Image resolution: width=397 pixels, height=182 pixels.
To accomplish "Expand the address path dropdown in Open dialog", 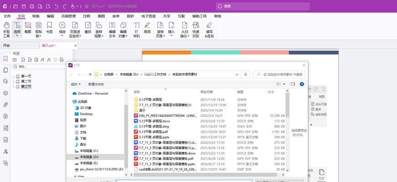I will click(x=237, y=75).
